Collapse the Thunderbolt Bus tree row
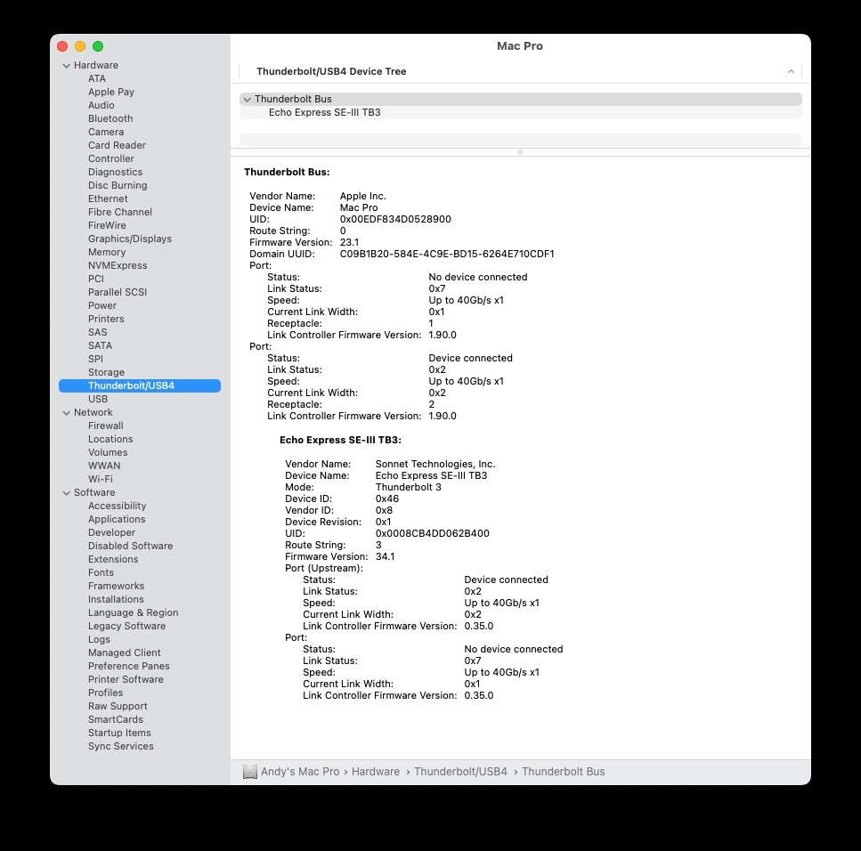The image size is (861, 851). pos(248,100)
